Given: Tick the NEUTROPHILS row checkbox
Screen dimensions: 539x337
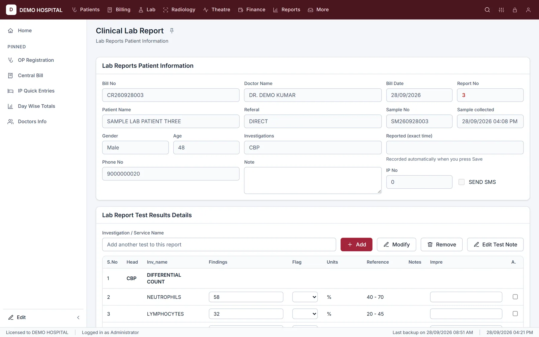Looking at the screenshot, I should [x=515, y=297].
